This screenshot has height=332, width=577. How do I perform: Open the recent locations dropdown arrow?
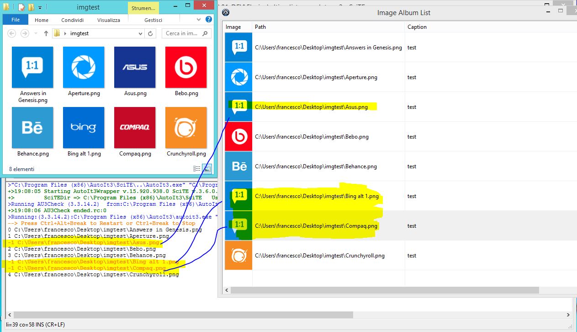click(35, 34)
